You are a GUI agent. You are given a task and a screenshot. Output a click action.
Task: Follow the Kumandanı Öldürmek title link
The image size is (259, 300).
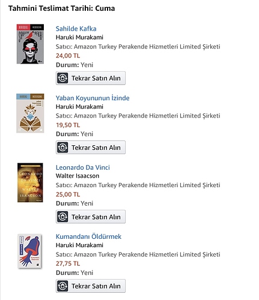88,236
